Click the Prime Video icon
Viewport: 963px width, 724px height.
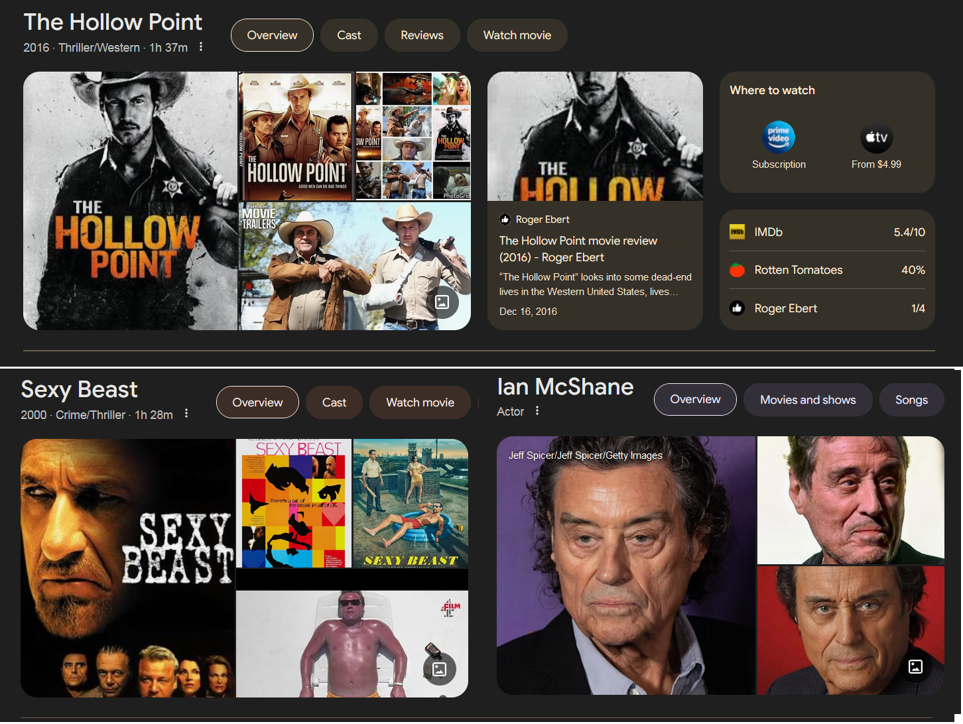[x=779, y=138]
